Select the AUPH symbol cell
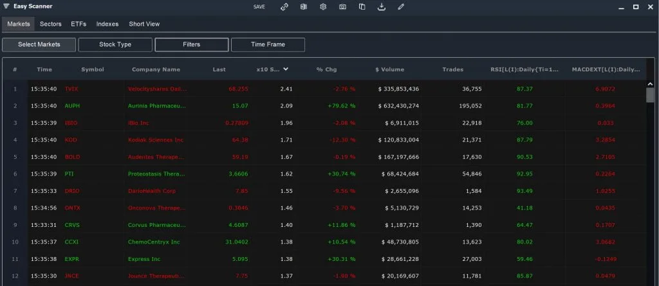 point(72,106)
